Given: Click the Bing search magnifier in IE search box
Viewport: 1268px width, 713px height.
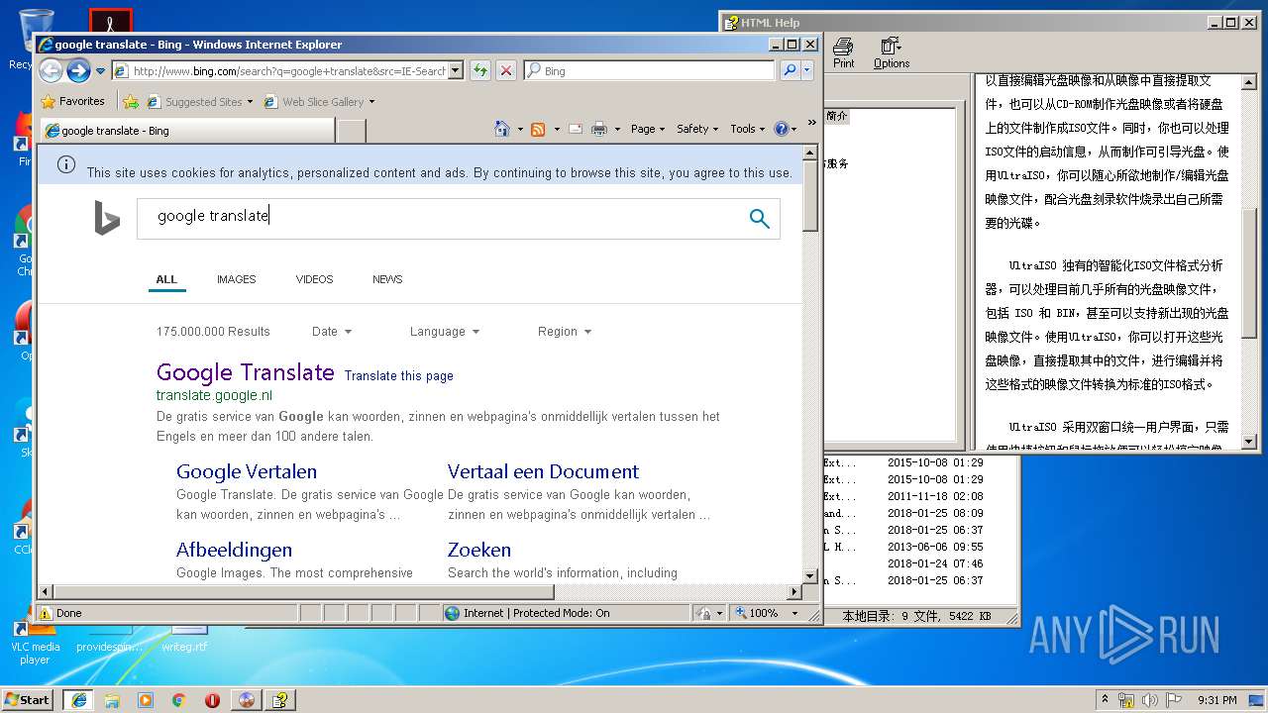Looking at the screenshot, I should [790, 70].
